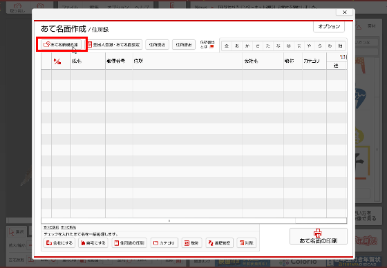
Task: Filter by the た kana tab
Action: pos(268,46)
